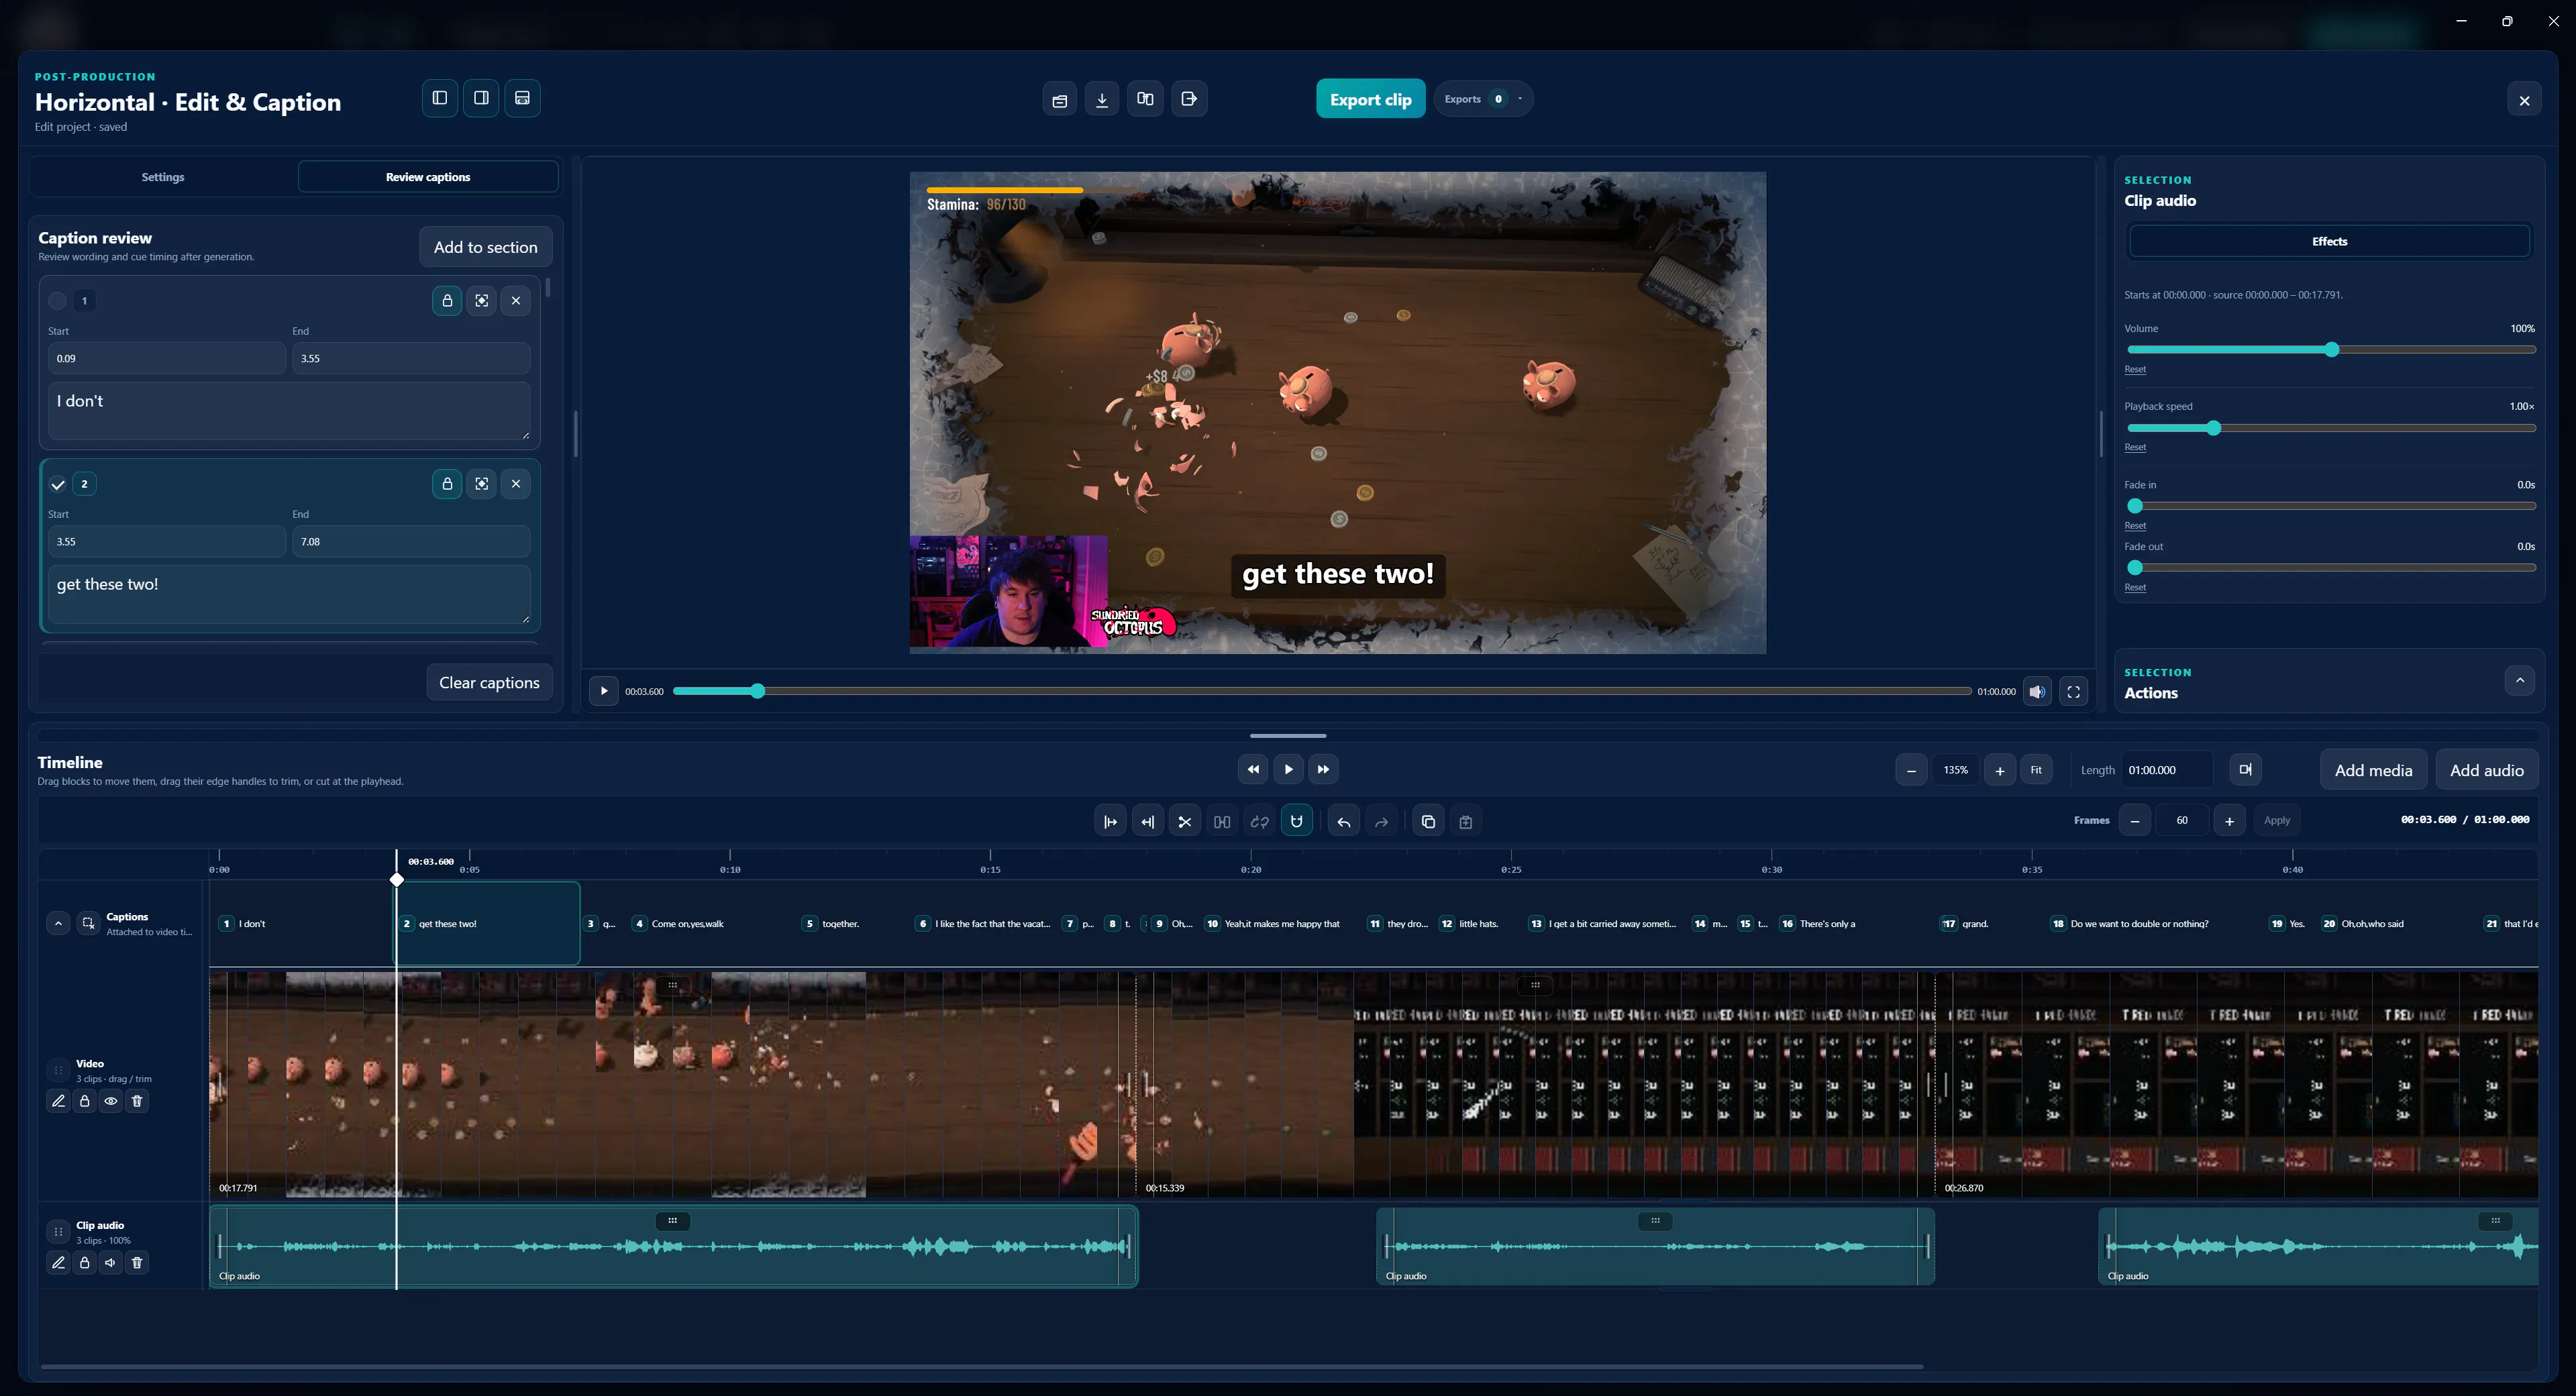This screenshot has width=2576, height=1396.
Task: Select caption 1 with its round checkbox
Action: (x=58, y=300)
